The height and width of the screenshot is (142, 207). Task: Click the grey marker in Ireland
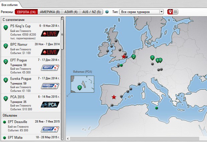108,51
